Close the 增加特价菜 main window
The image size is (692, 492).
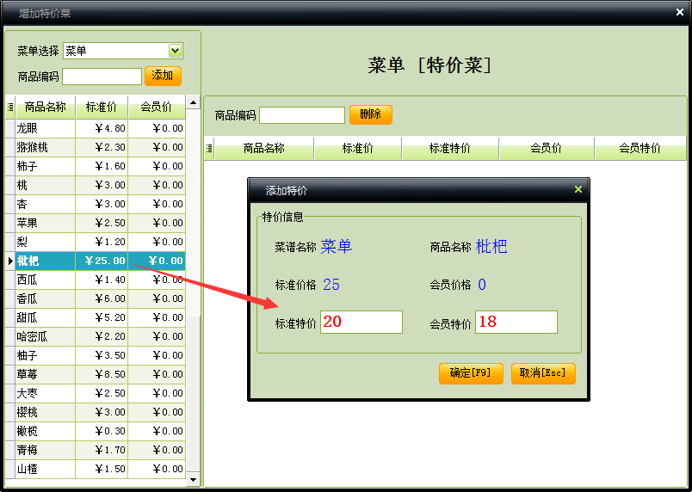pos(679,11)
